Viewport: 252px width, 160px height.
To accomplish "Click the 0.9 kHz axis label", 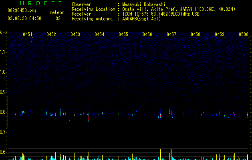I will pyautogui.click(x=3, y=92).
